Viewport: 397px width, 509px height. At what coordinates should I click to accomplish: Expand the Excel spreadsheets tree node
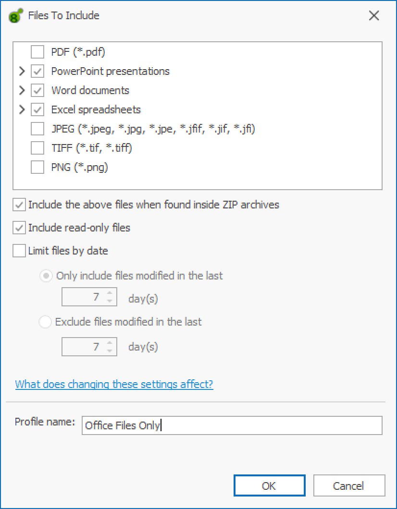click(x=22, y=109)
